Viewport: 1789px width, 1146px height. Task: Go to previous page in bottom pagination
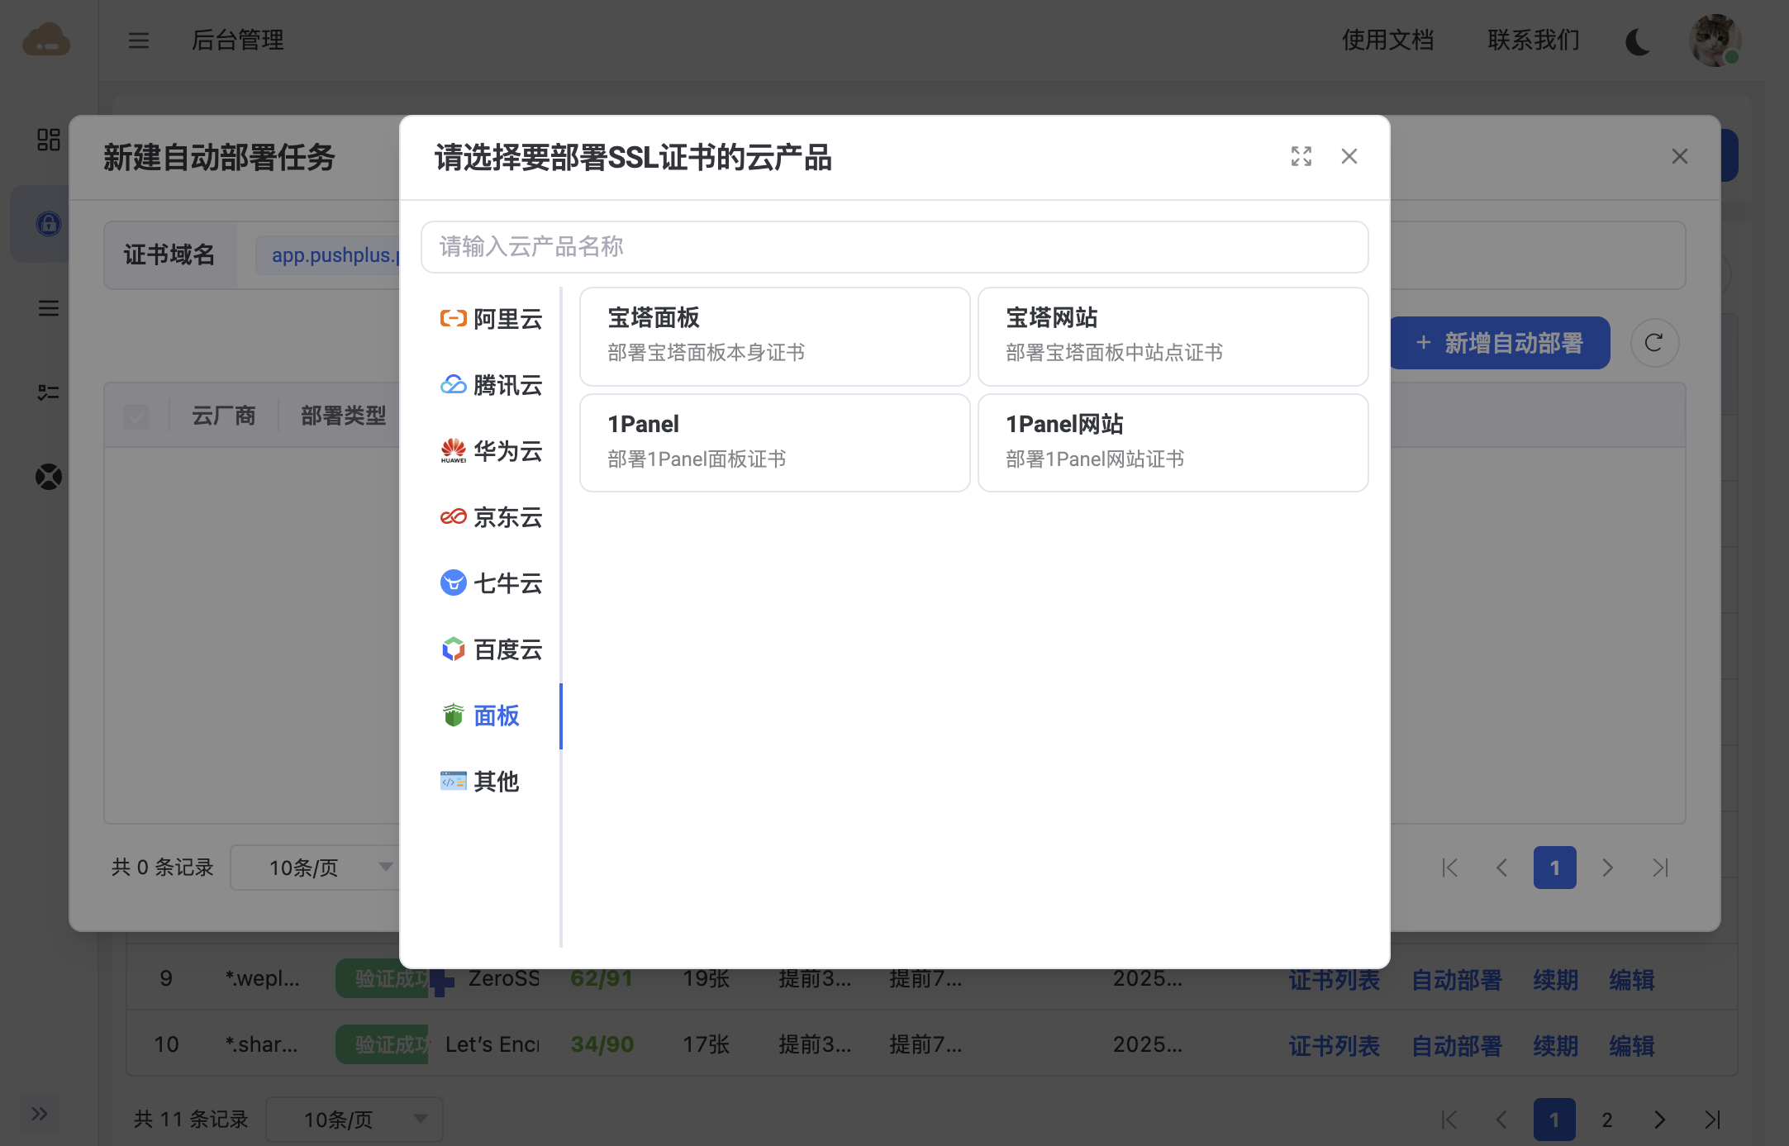(1502, 1120)
